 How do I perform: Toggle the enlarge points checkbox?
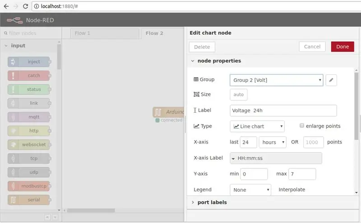(301, 126)
